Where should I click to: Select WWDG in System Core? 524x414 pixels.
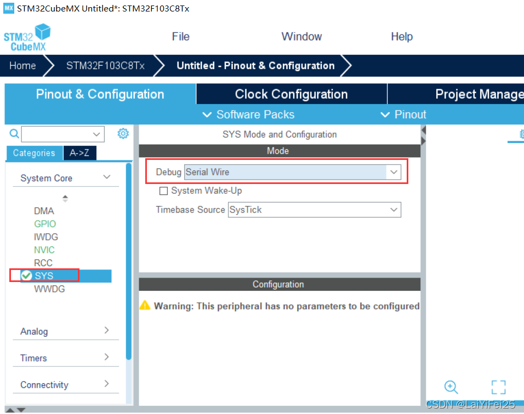[49, 289]
